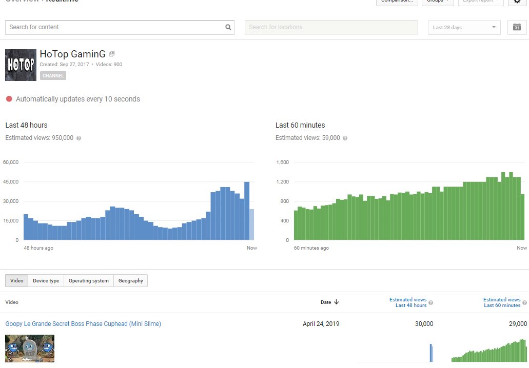Click the Date column sort arrow
This screenshot has width=529, height=368.
pos(337,302)
